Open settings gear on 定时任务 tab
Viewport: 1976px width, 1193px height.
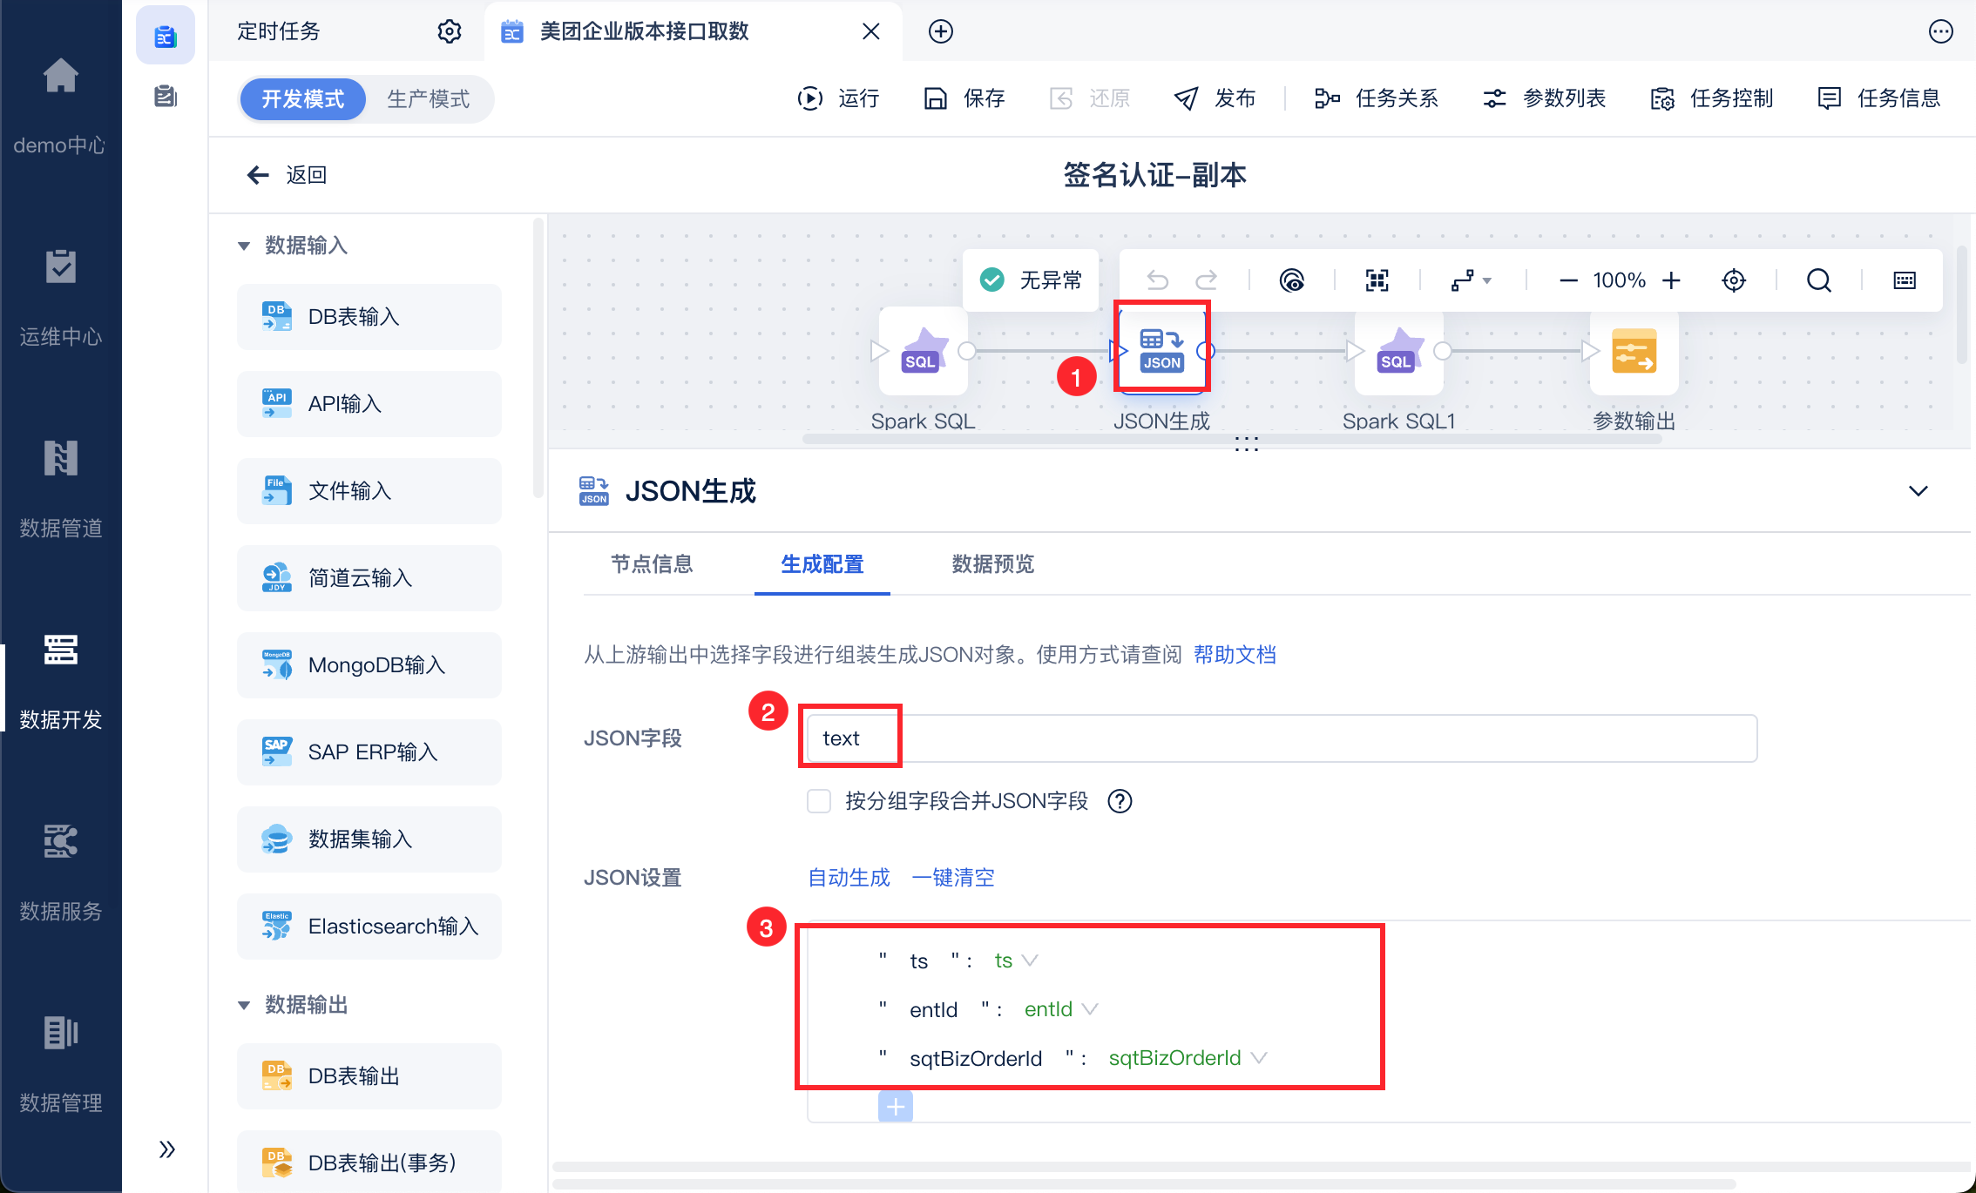449,31
